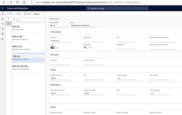Select WA to GA route guide

pos(28,38)
